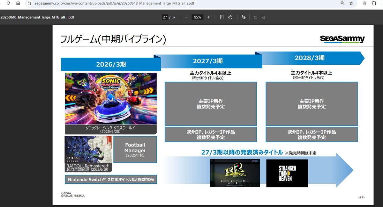383x207 pixels.
Task: Click the PDF page number field showing 27
Action: click(165, 17)
